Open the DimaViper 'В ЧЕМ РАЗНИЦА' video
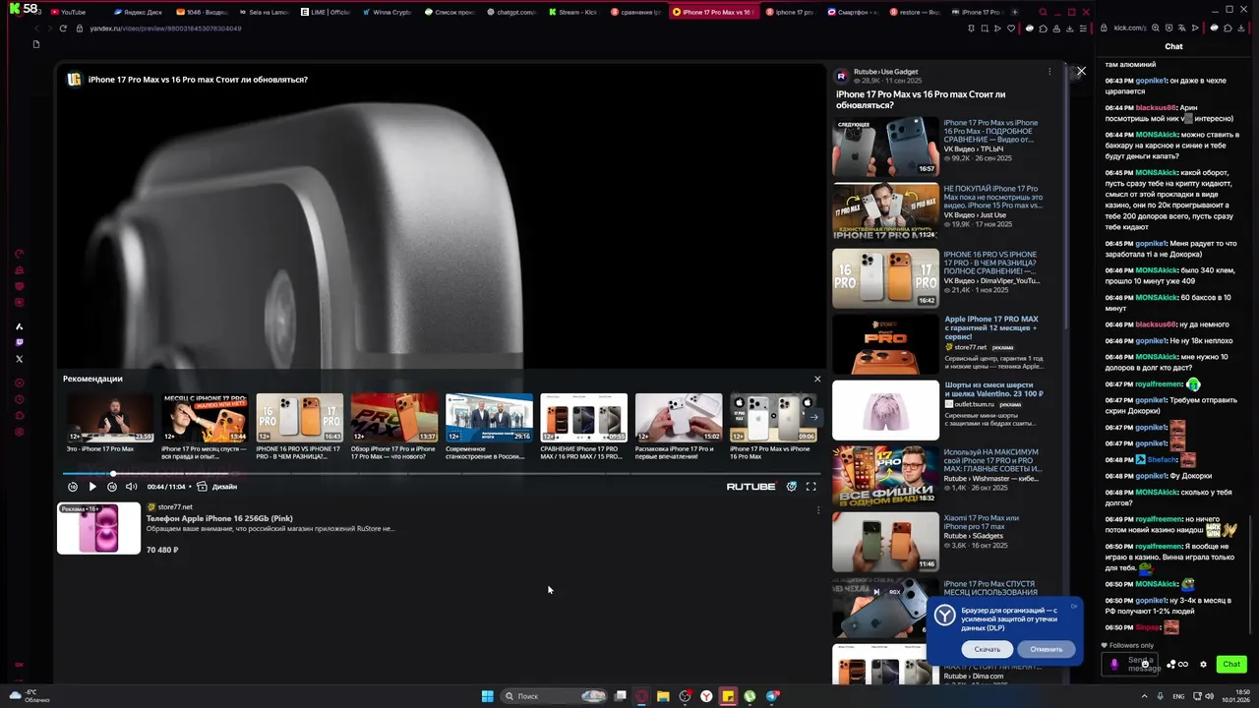The height and width of the screenshot is (708, 1259). click(x=939, y=277)
